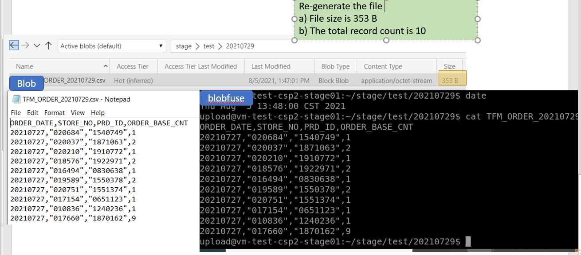Open the recent locations chevron next to forward arrow

36,46
